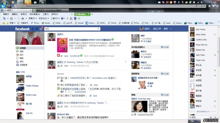Open Chilin Cheng friend thumbnail
Image resolution: width=220 pixels, height=123 pixels.
click(20, 88)
